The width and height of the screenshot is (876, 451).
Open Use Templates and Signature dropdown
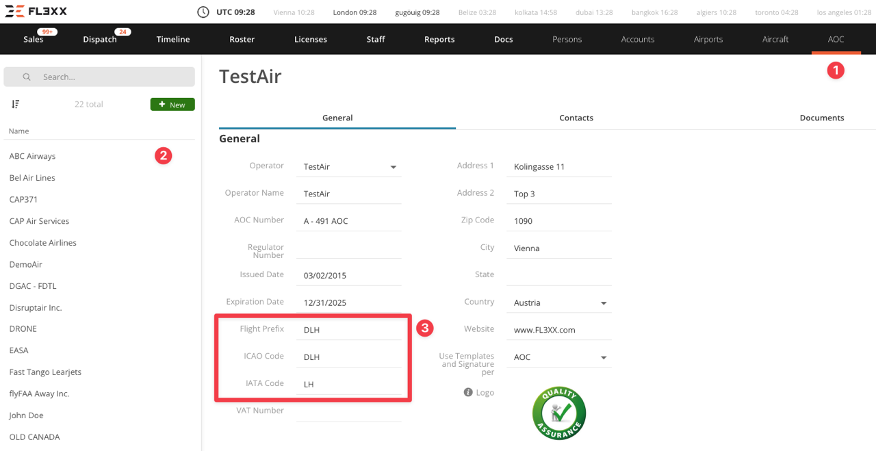pos(603,358)
